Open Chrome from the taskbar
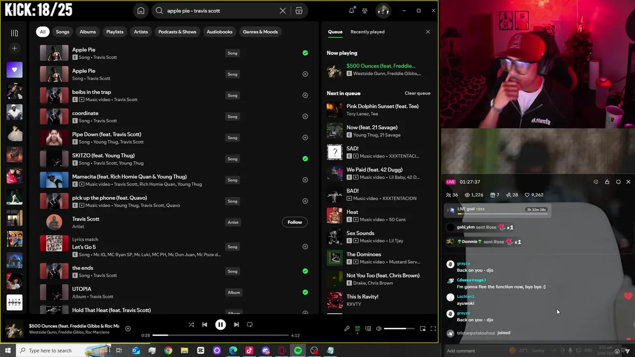Image resolution: width=635 pixels, height=357 pixels. click(168, 351)
